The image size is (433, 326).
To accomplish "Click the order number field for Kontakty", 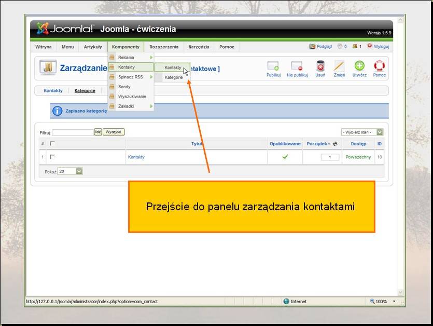I will pos(330,157).
